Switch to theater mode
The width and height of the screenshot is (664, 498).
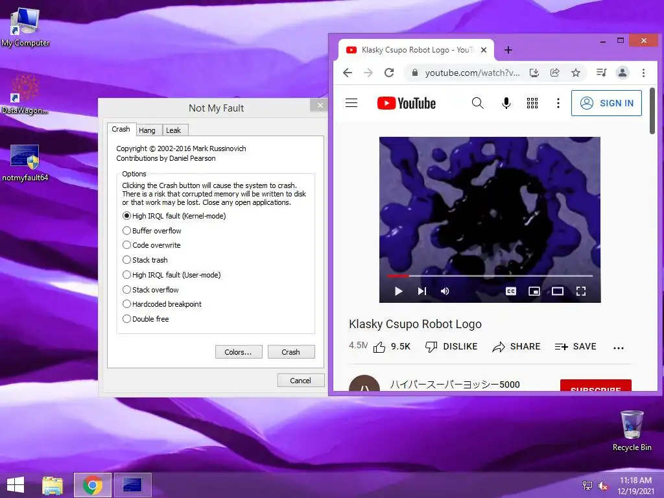[557, 291]
